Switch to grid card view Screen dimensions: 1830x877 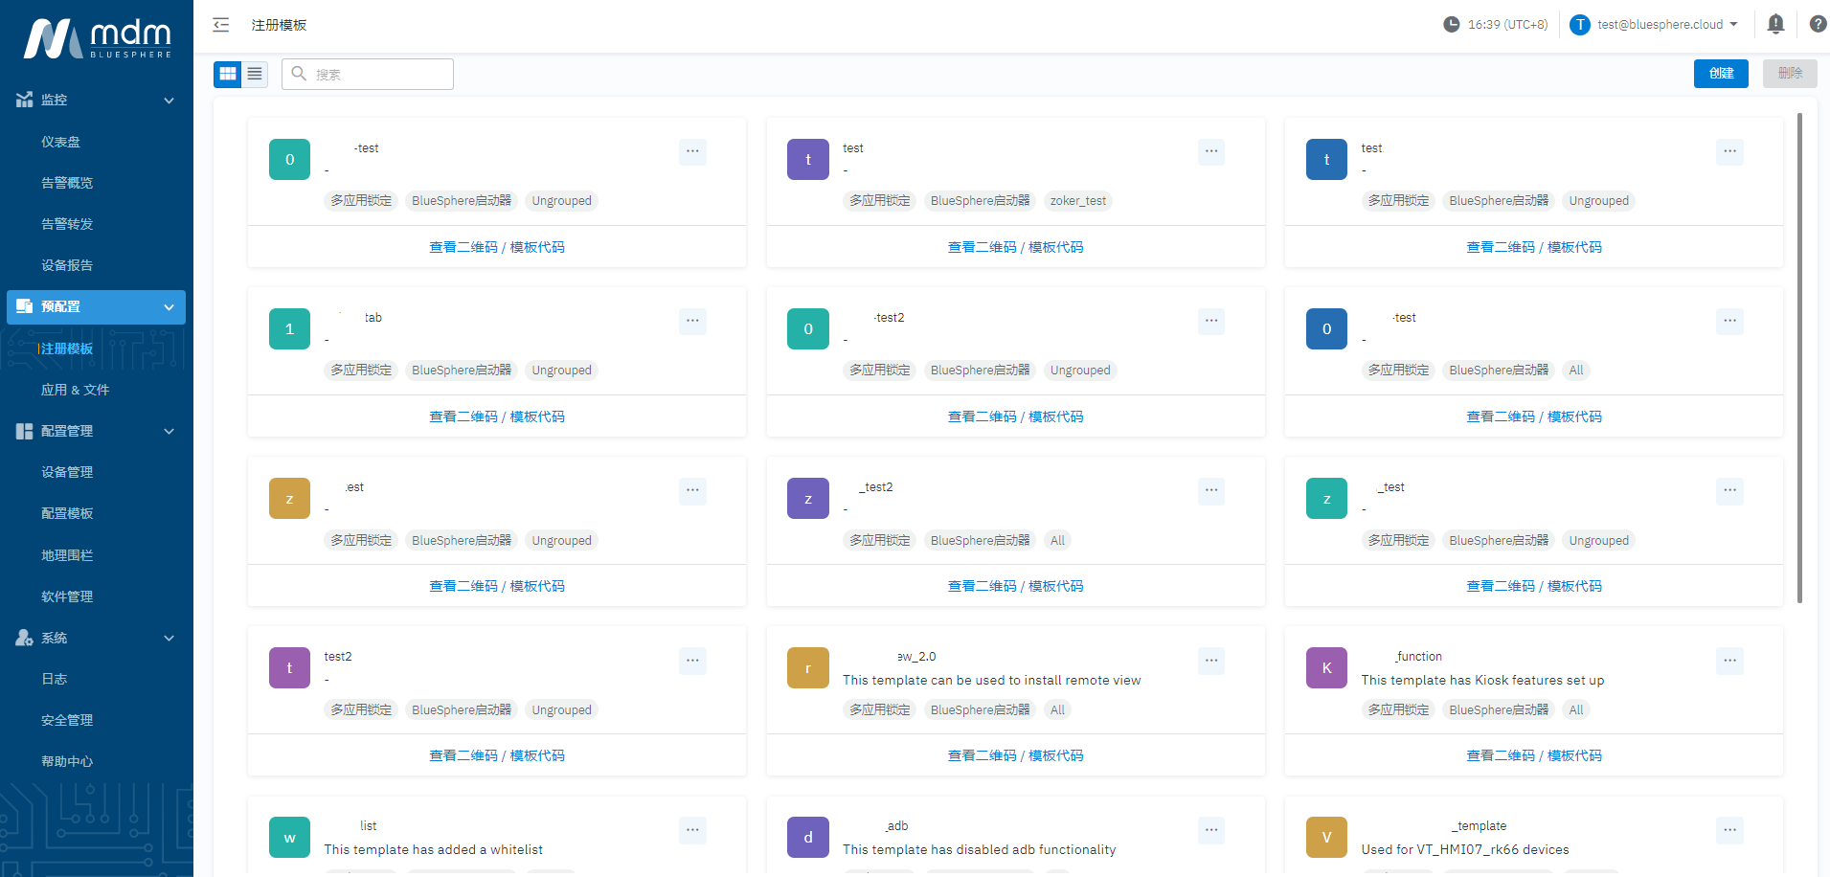228,74
